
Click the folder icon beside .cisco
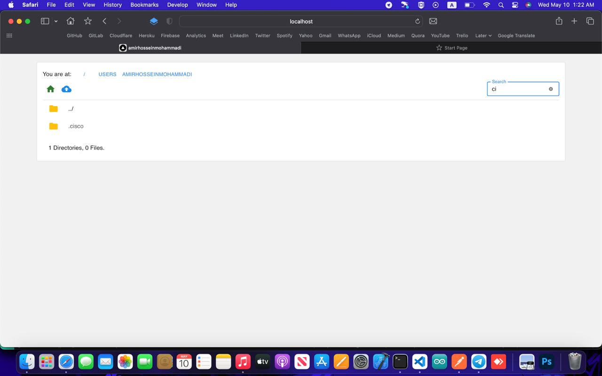click(x=54, y=126)
